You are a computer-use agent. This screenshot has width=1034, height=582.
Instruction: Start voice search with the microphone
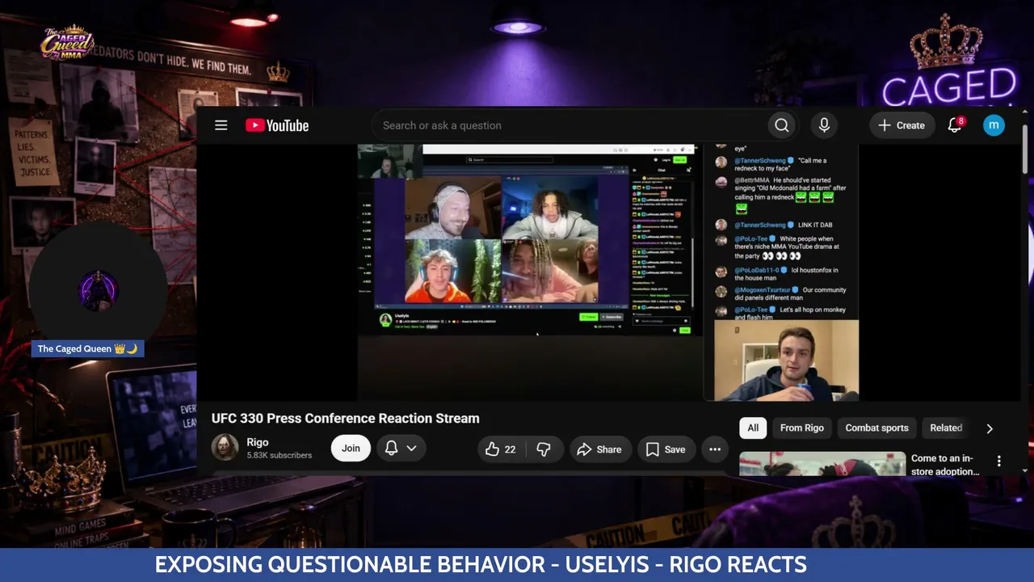(x=824, y=125)
